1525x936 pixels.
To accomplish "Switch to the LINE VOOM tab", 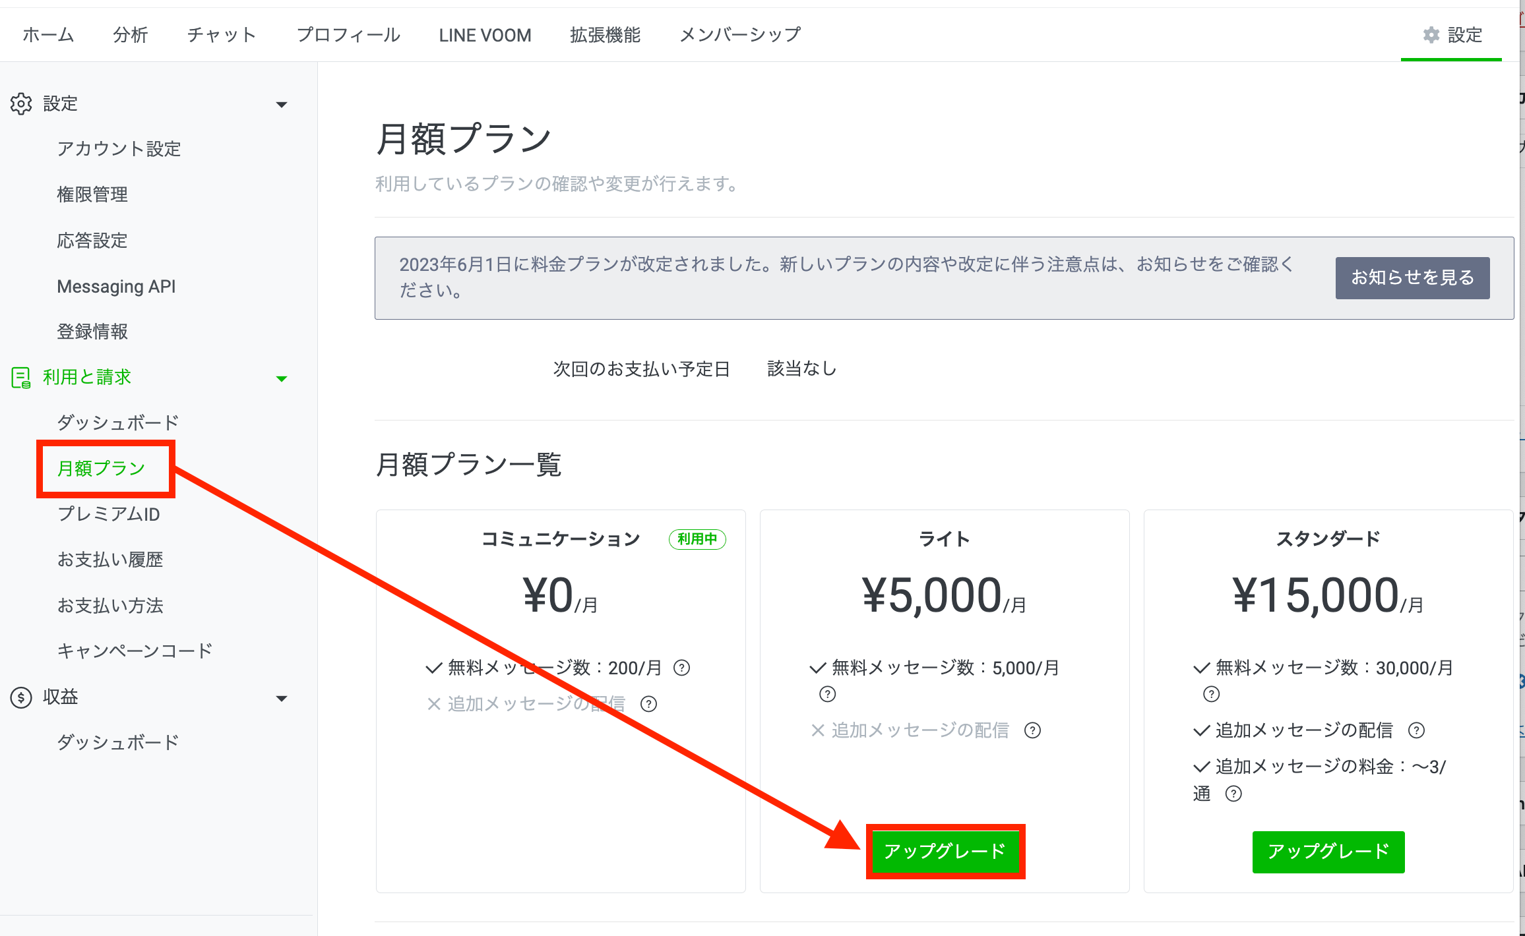I will pyautogui.click(x=485, y=35).
